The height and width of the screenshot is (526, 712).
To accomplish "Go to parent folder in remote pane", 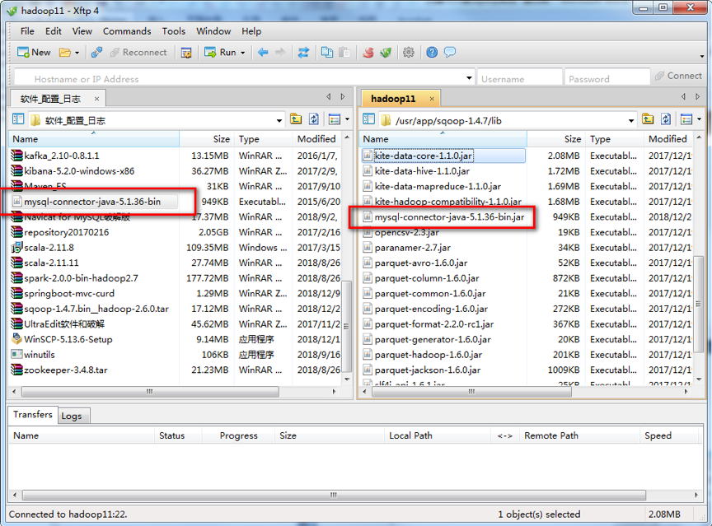I will click(648, 119).
